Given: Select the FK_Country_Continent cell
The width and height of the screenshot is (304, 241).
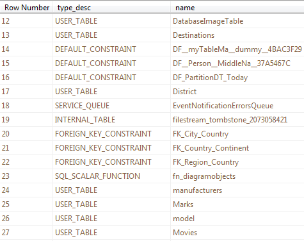Looking at the screenshot, I should coord(237,148).
